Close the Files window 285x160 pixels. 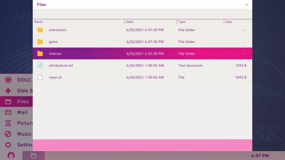[246, 5]
